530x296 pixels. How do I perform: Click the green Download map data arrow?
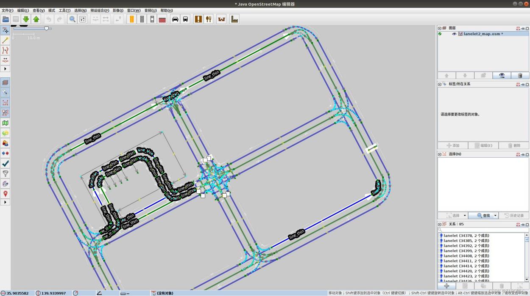pyautogui.click(x=26, y=19)
